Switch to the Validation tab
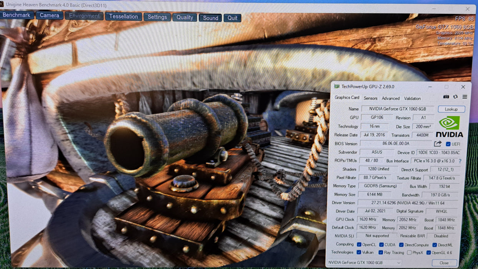 [x=412, y=98]
